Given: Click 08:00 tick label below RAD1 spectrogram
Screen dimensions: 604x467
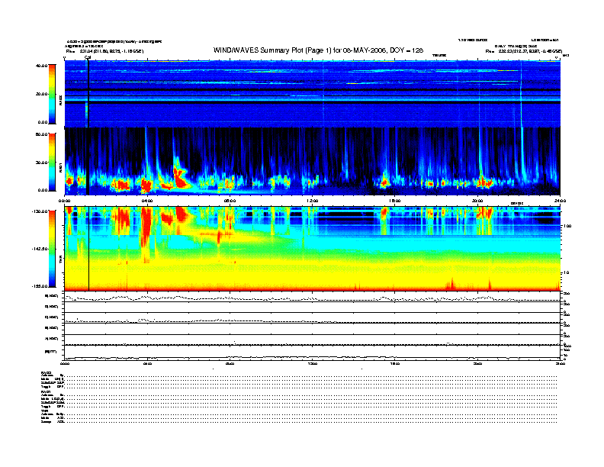Looking at the screenshot, I should [230, 201].
